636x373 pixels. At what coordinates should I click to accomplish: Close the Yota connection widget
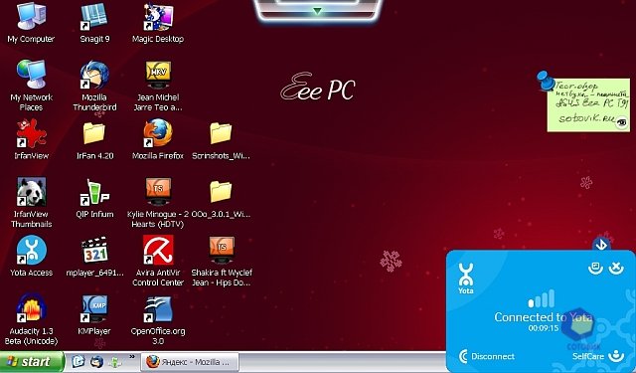pyautogui.click(x=616, y=267)
